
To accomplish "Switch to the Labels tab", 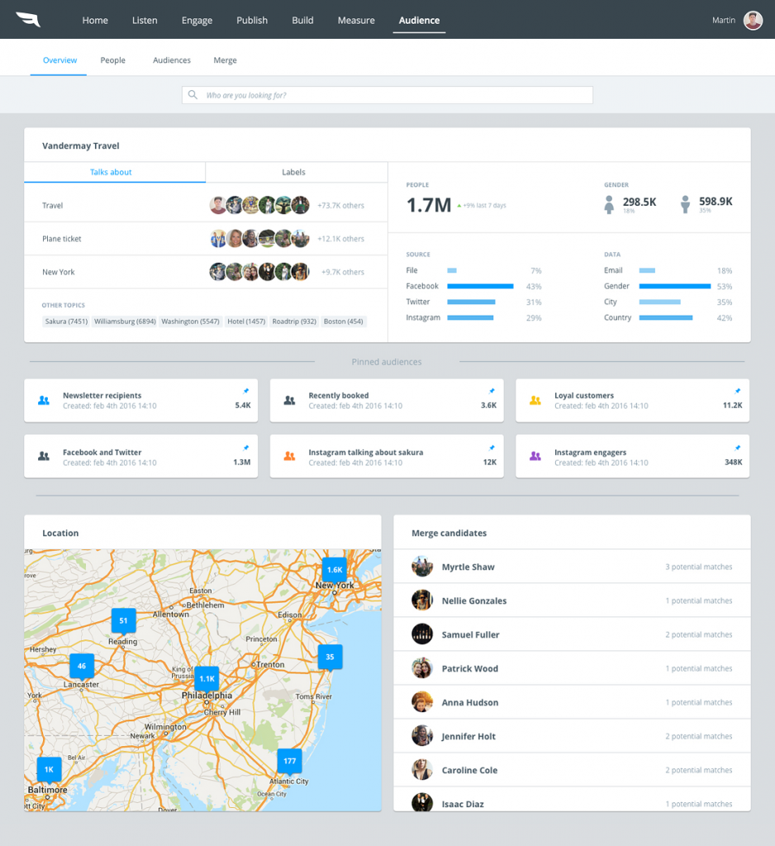I will point(294,172).
